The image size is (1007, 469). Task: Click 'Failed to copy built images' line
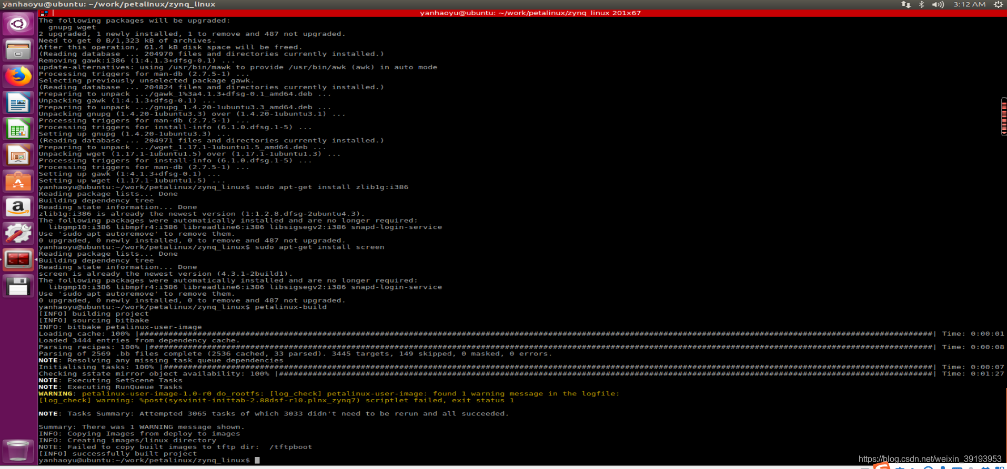(175, 447)
